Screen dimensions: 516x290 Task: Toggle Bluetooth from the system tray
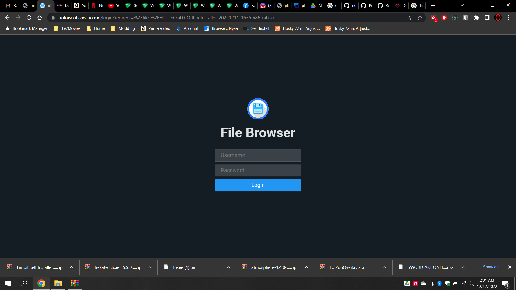439,283
